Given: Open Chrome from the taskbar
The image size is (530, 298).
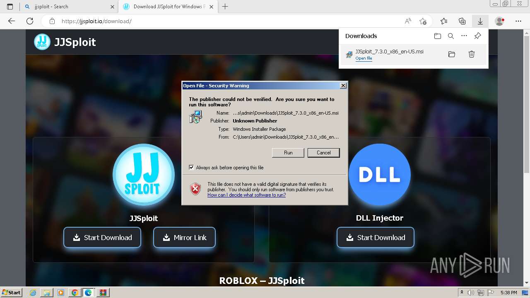Looking at the screenshot, I should click(x=75, y=293).
